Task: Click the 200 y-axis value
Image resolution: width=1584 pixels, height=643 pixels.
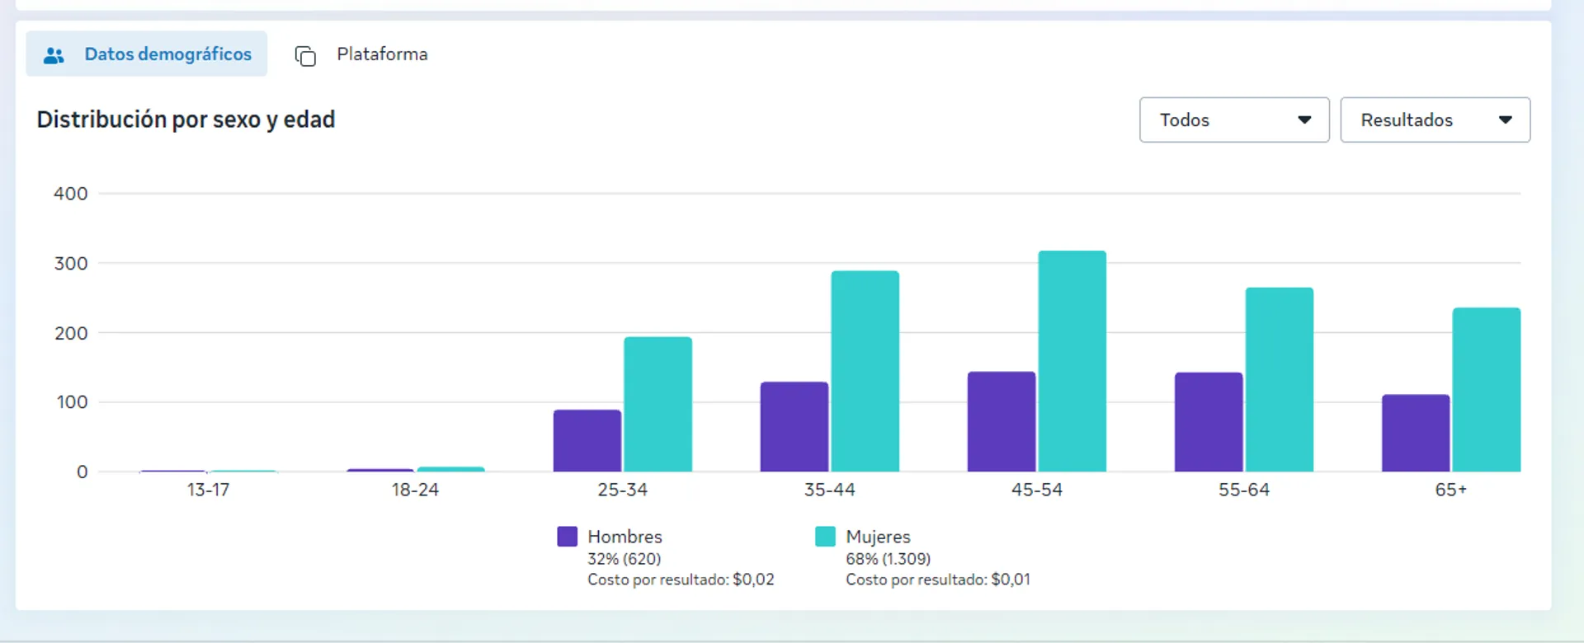Action: tap(70, 333)
